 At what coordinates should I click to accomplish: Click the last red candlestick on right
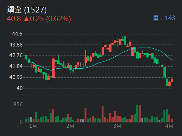[172, 80]
